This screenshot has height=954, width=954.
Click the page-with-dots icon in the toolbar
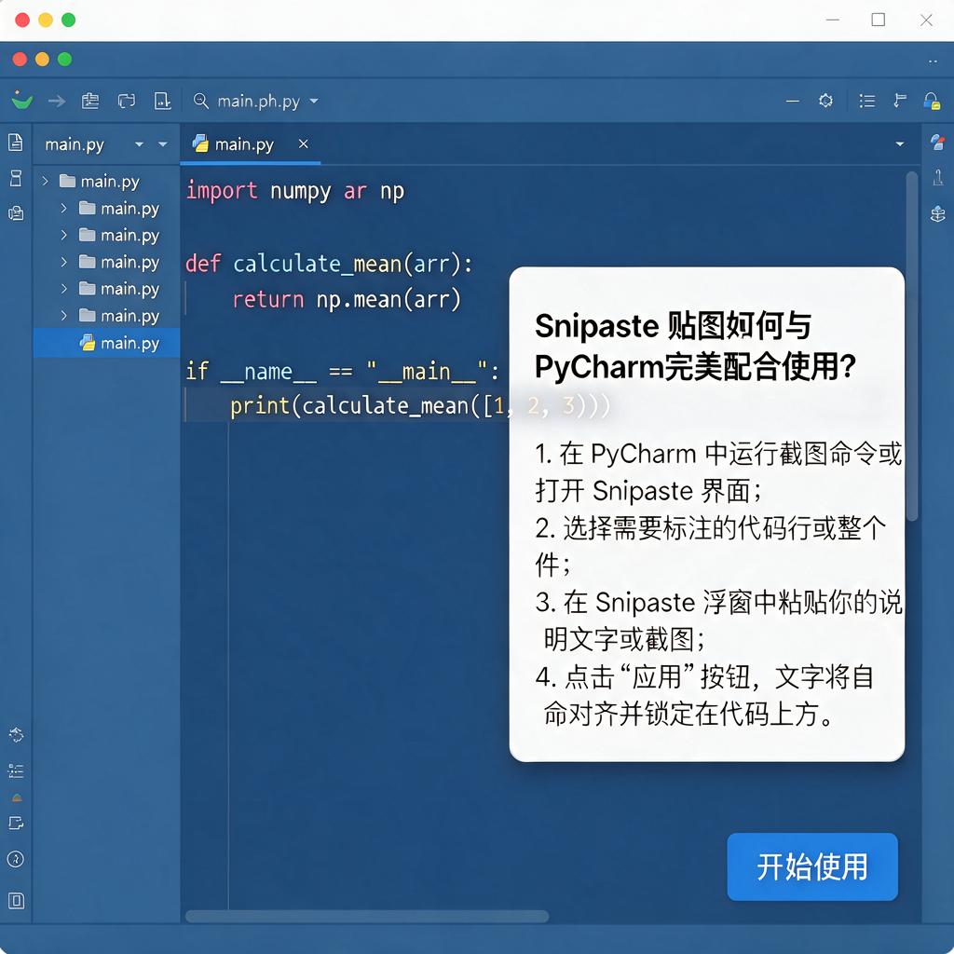tap(162, 101)
